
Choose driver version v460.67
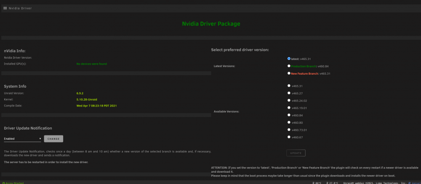[x=289, y=137]
